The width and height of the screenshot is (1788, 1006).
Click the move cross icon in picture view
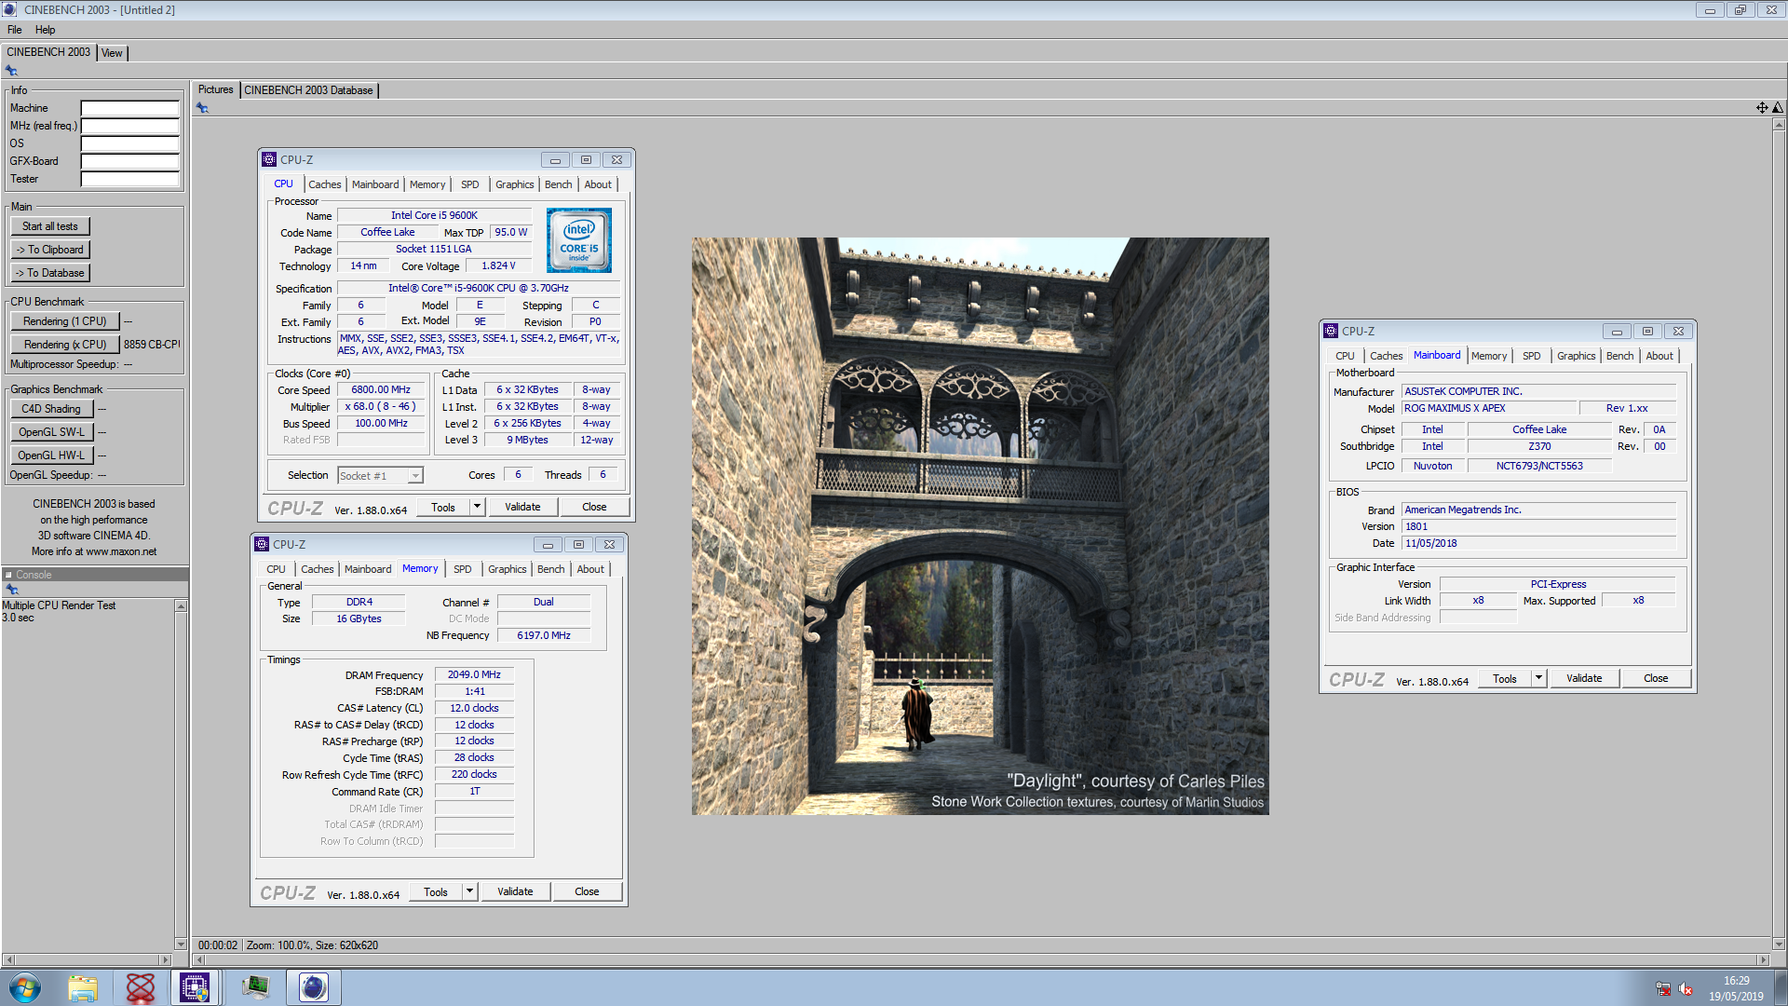[1762, 108]
